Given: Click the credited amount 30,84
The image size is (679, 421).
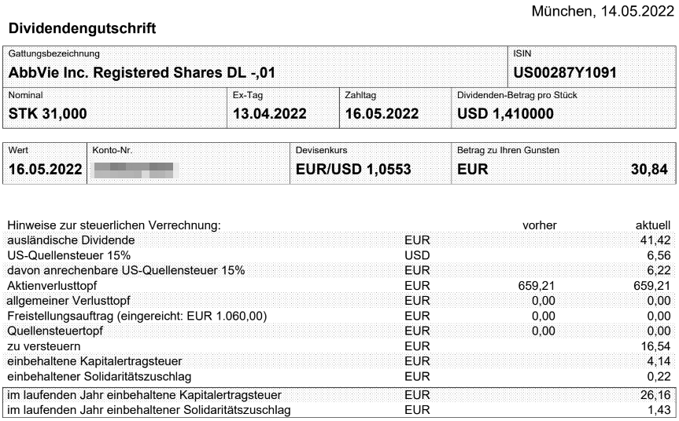Looking at the screenshot, I should (649, 169).
